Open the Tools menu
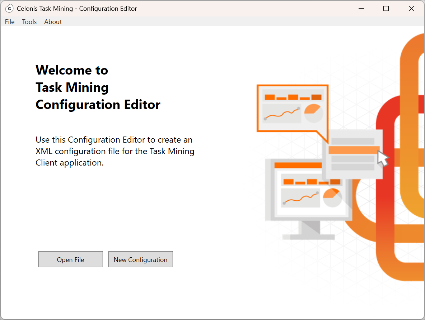Screen dimensions: 425x320 (29, 22)
